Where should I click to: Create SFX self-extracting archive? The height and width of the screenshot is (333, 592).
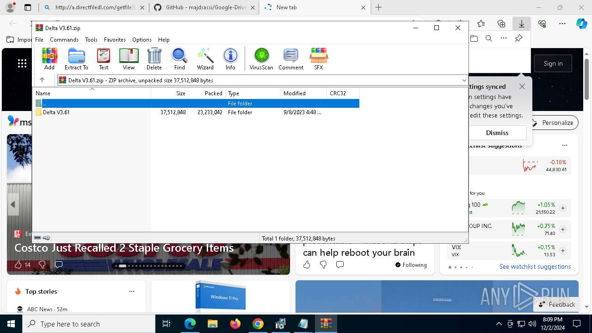319,59
